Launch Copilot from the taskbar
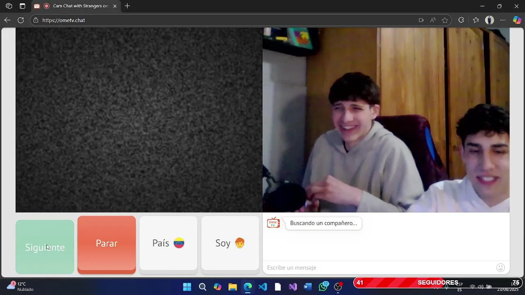 click(217, 287)
